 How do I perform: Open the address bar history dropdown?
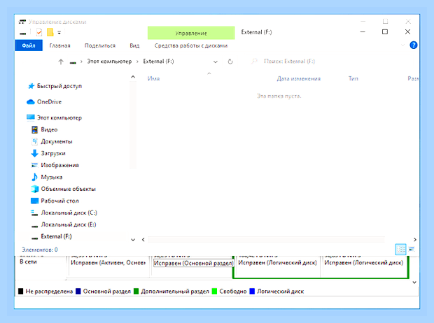click(216, 62)
